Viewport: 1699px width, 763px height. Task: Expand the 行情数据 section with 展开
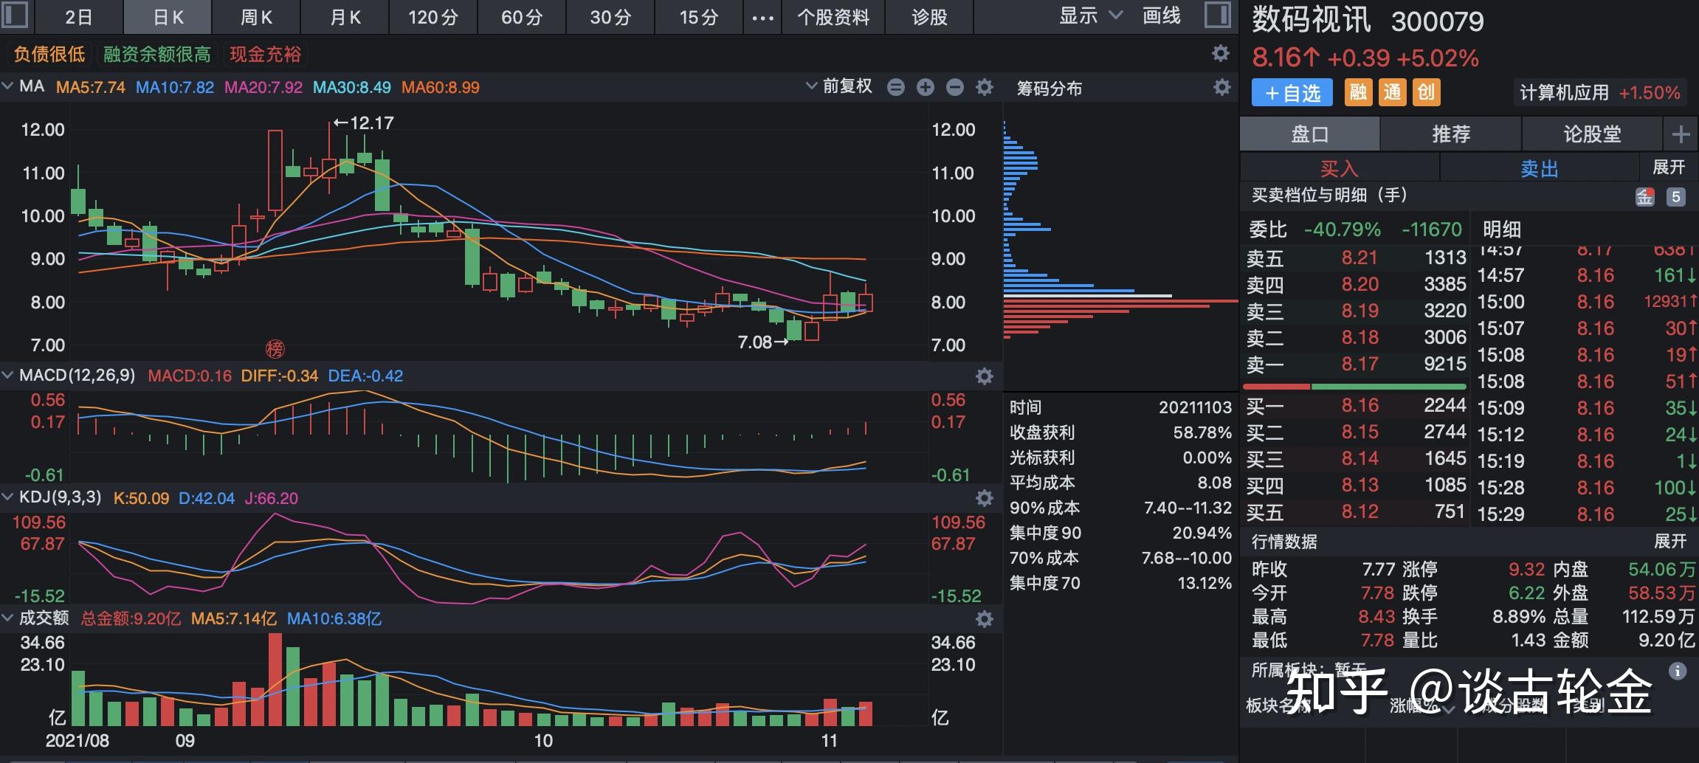click(x=1670, y=542)
